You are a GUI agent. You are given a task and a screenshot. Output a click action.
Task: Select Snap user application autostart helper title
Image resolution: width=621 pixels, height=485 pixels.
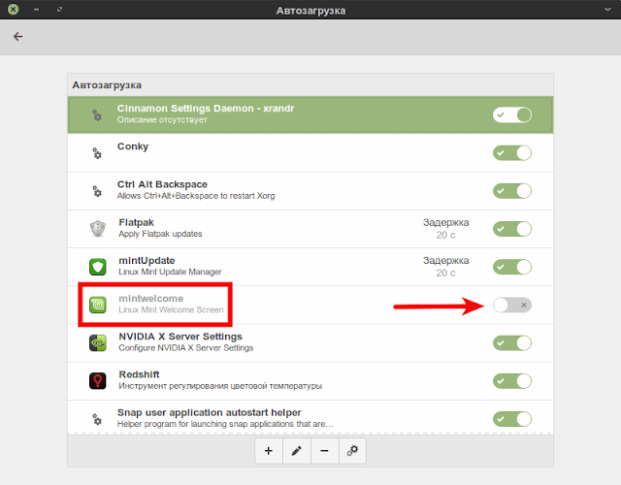point(210,412)
